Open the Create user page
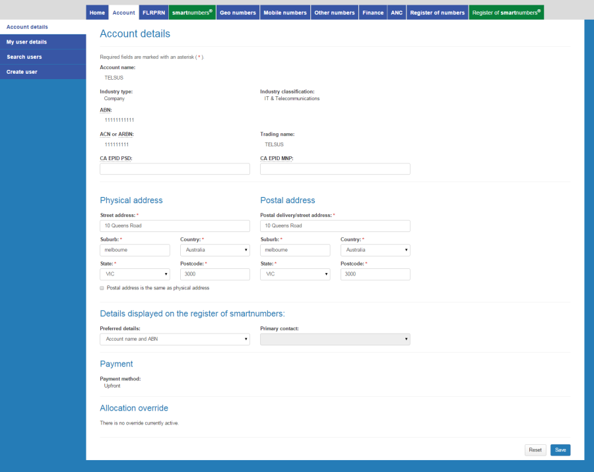Viewport: 594px width, 472px height. pos(24,72)
